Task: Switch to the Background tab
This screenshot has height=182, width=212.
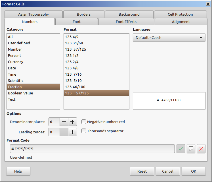Action: (x=129, y=14)
